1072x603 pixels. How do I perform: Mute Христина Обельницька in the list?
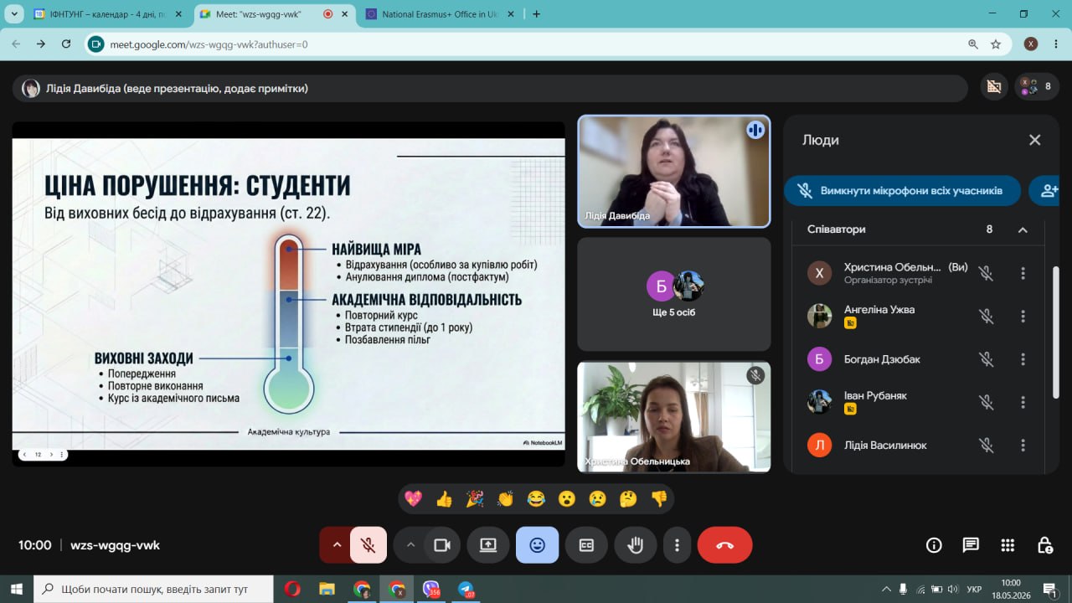[987, 273]
